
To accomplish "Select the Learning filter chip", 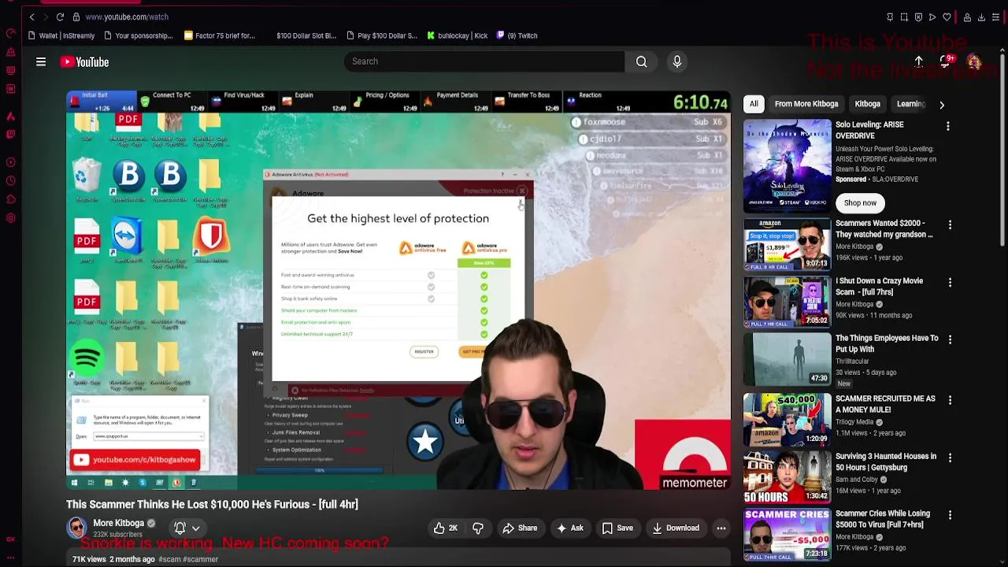I will 910,104.
